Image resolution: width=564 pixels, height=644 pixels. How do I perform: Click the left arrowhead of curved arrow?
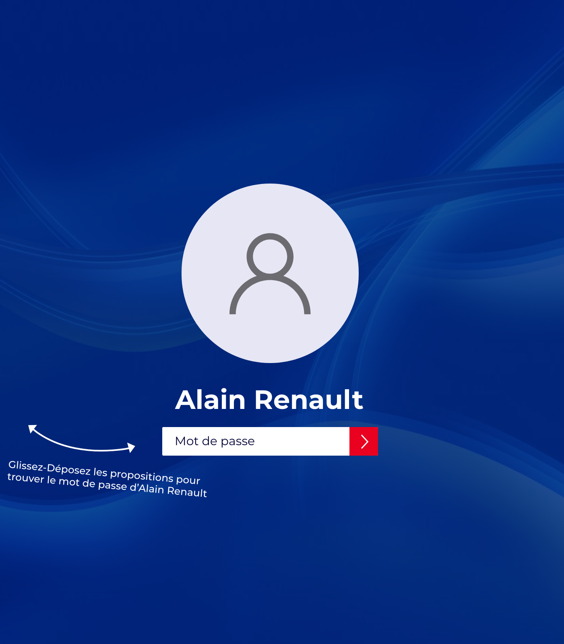coord(32,428)
